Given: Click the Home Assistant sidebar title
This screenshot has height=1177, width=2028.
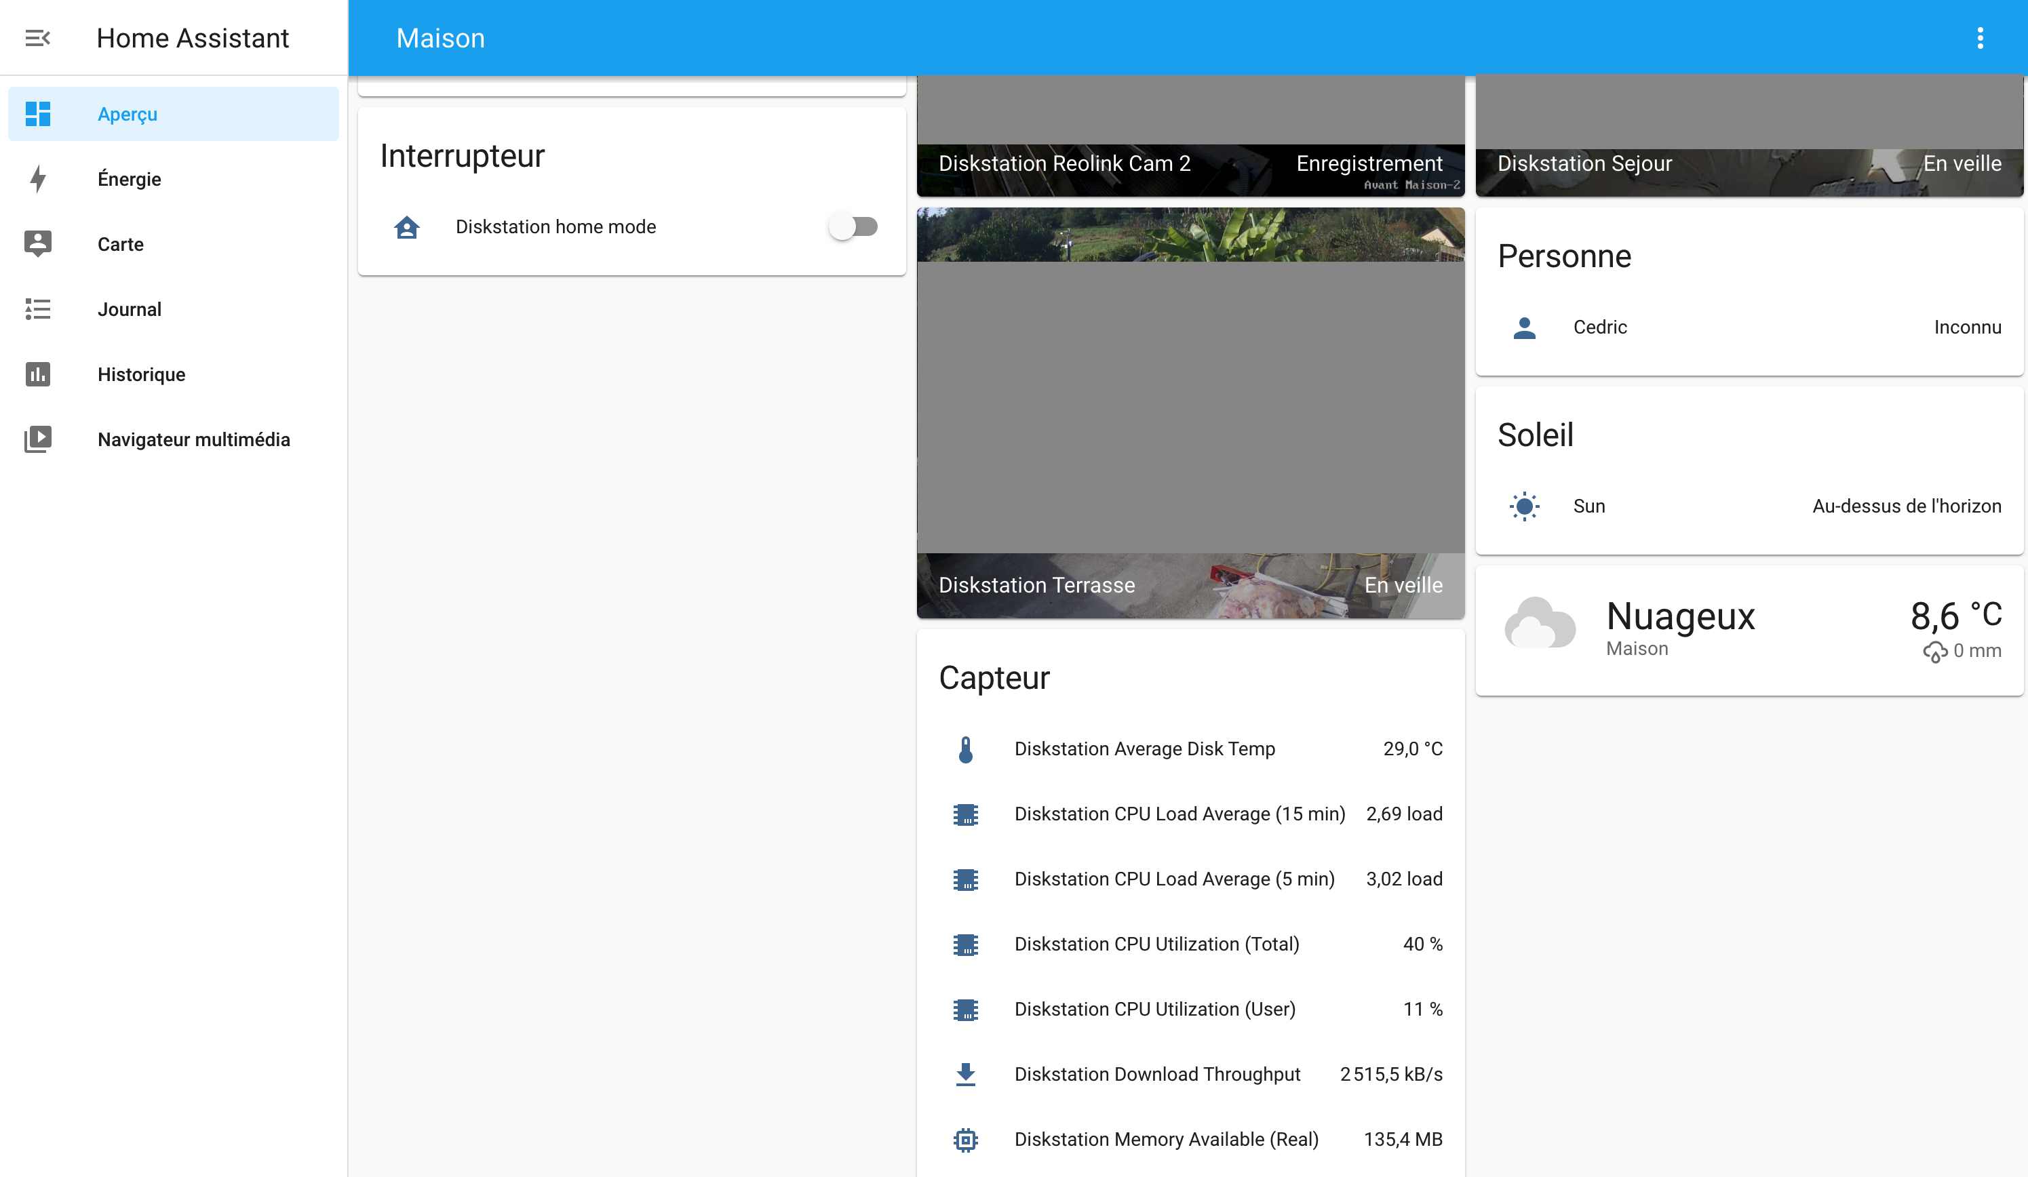Looking at the screenshot, I should pyautogui.click(x=193, y=38).
